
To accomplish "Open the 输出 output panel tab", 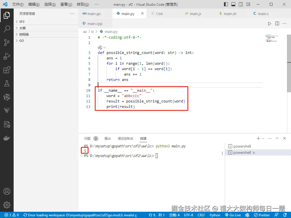I will click(108, 139).
